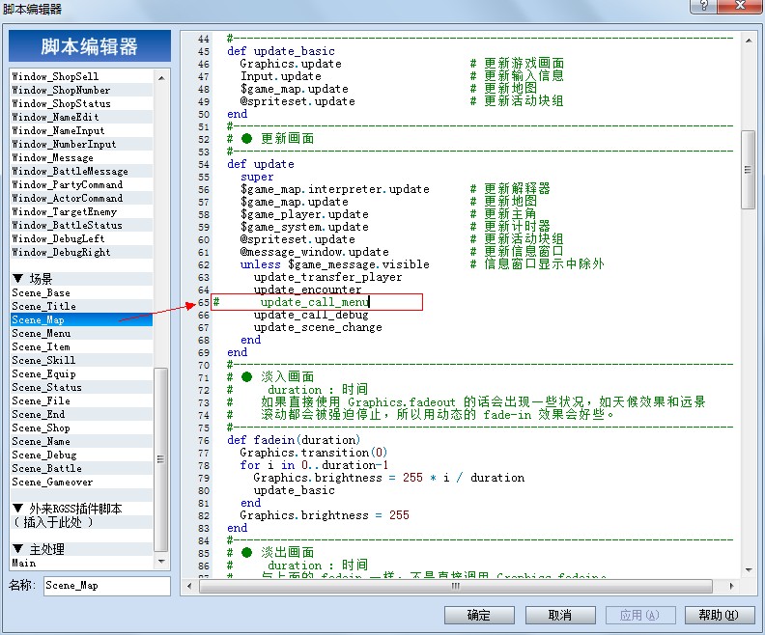Open Scene_Skill script
Viewport: 765px width, 635px height.
click(81, 360)
